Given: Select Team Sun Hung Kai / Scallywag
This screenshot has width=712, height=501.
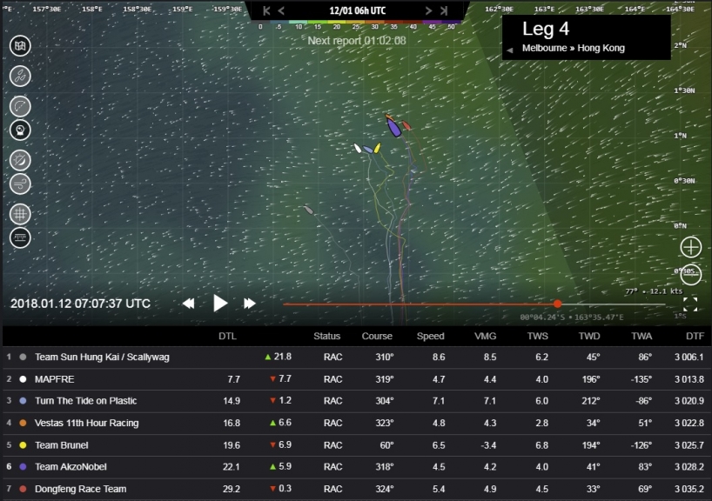Looking at the screenshot, I should 102,357.
